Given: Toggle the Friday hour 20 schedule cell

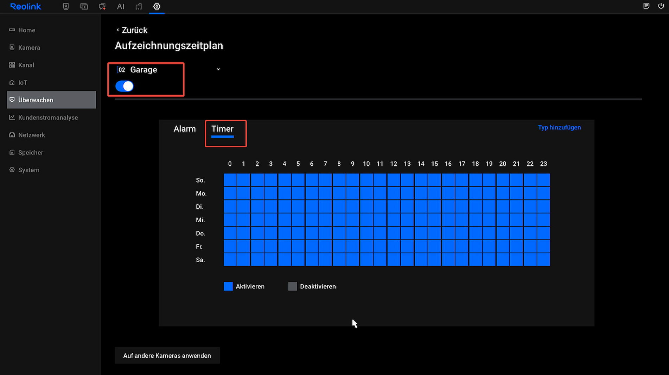Looking at the screenshot, I should (x=503, y=246).
